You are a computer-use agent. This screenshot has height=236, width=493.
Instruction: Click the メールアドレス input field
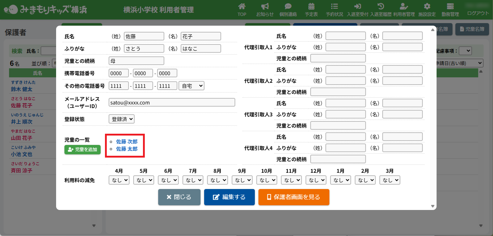click(x=172, y=103)
